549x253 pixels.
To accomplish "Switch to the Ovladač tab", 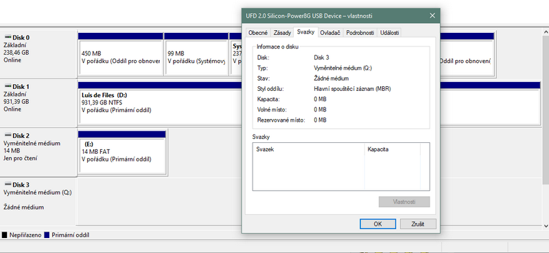I will coord(330,33).
